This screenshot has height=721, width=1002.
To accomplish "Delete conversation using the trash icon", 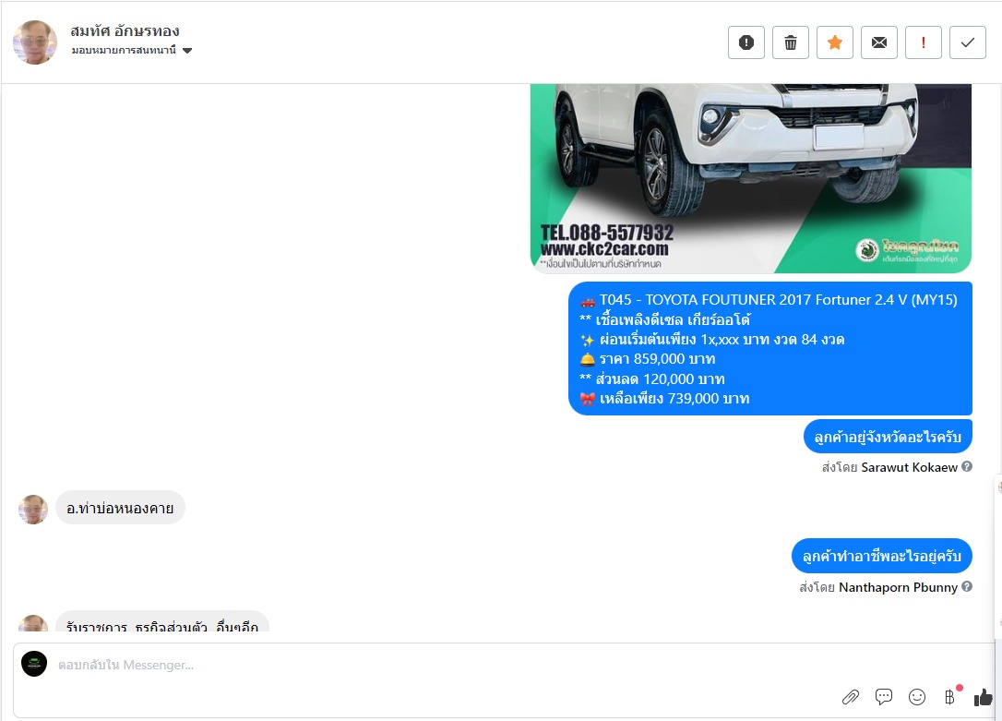I will (x=791, y=42).
